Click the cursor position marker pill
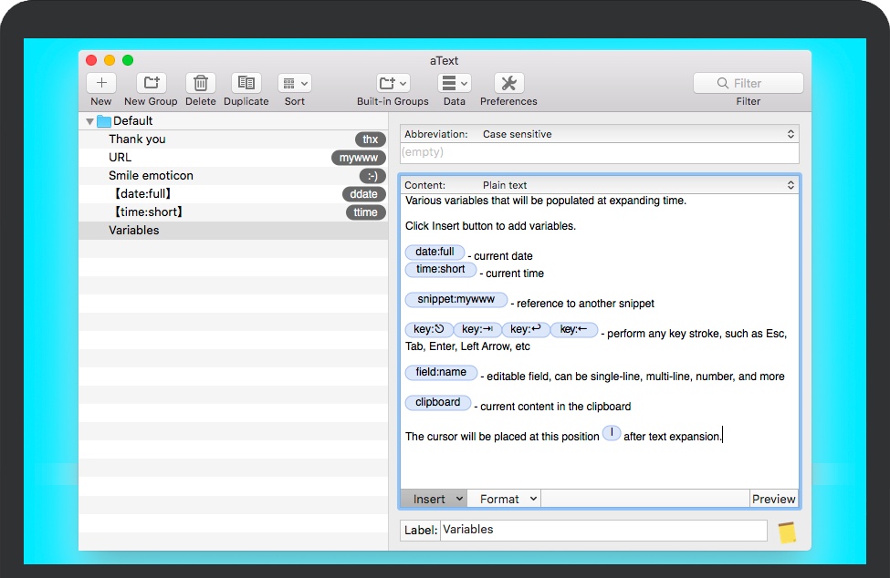The height and width of the screenshot is (578, 890). click(612, 434)
